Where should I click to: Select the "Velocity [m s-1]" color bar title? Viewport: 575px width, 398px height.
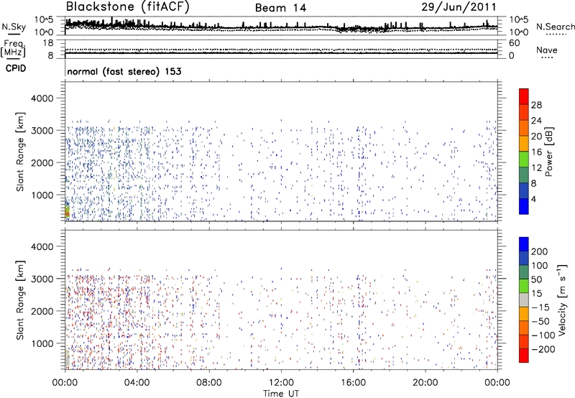[x=562, y=300]
